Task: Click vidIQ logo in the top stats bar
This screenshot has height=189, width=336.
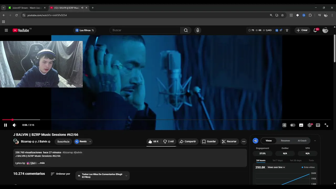Action: point(277,30)
